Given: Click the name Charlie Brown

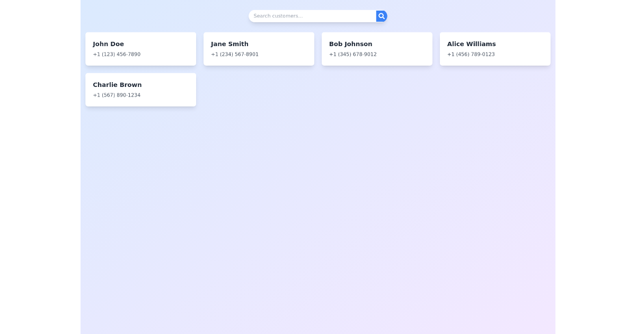Looking at the screenshot, I should 117,85.
